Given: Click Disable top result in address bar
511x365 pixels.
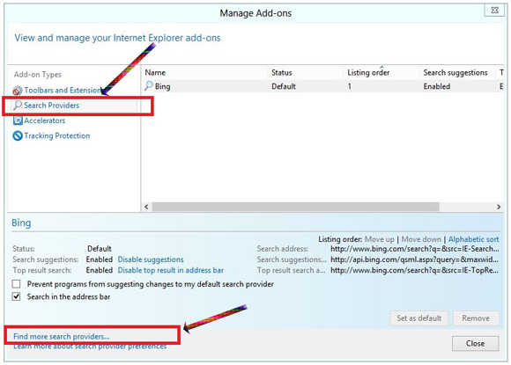Looking at the screenshot, I should [170, 270].
